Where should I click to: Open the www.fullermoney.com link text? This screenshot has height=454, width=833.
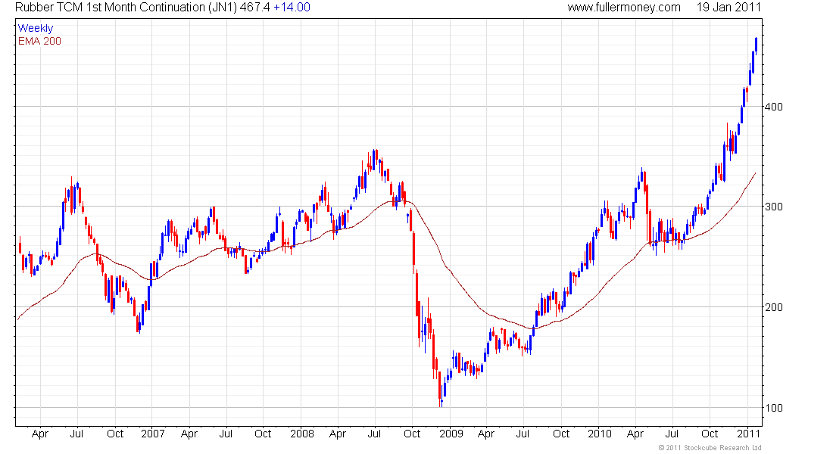point(624,8)
